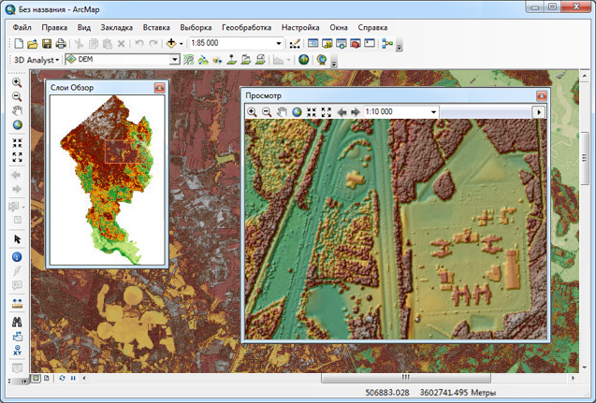Viewport: 596px width, 403px height.
Task: Close the Слои Обзор overview window
Action: click(160, 88)
